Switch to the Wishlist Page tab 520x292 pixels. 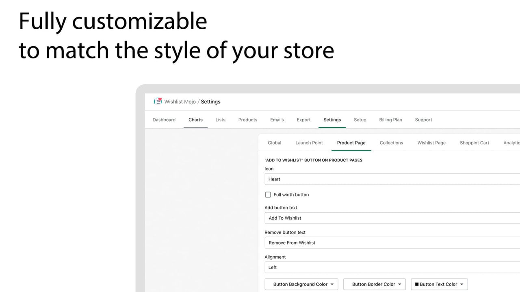coord(431,143)
